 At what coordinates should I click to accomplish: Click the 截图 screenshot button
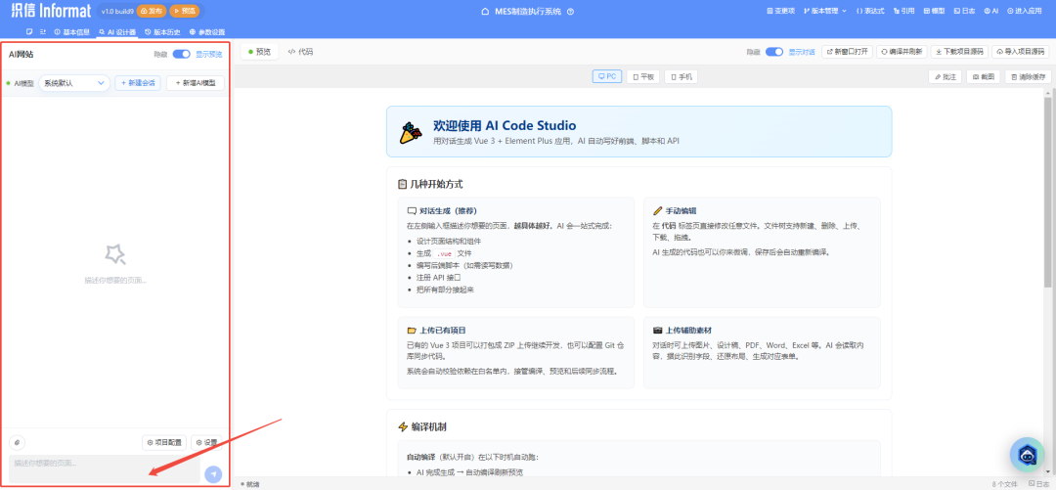pos(984,77)
